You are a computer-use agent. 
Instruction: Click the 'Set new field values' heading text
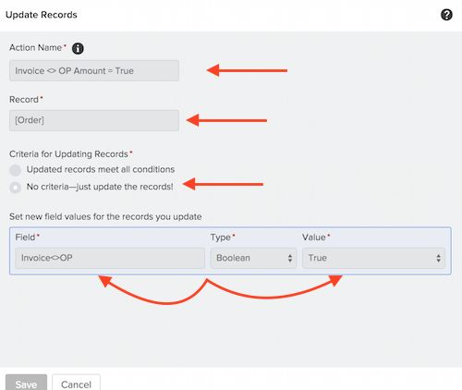(x=105, y=216)
